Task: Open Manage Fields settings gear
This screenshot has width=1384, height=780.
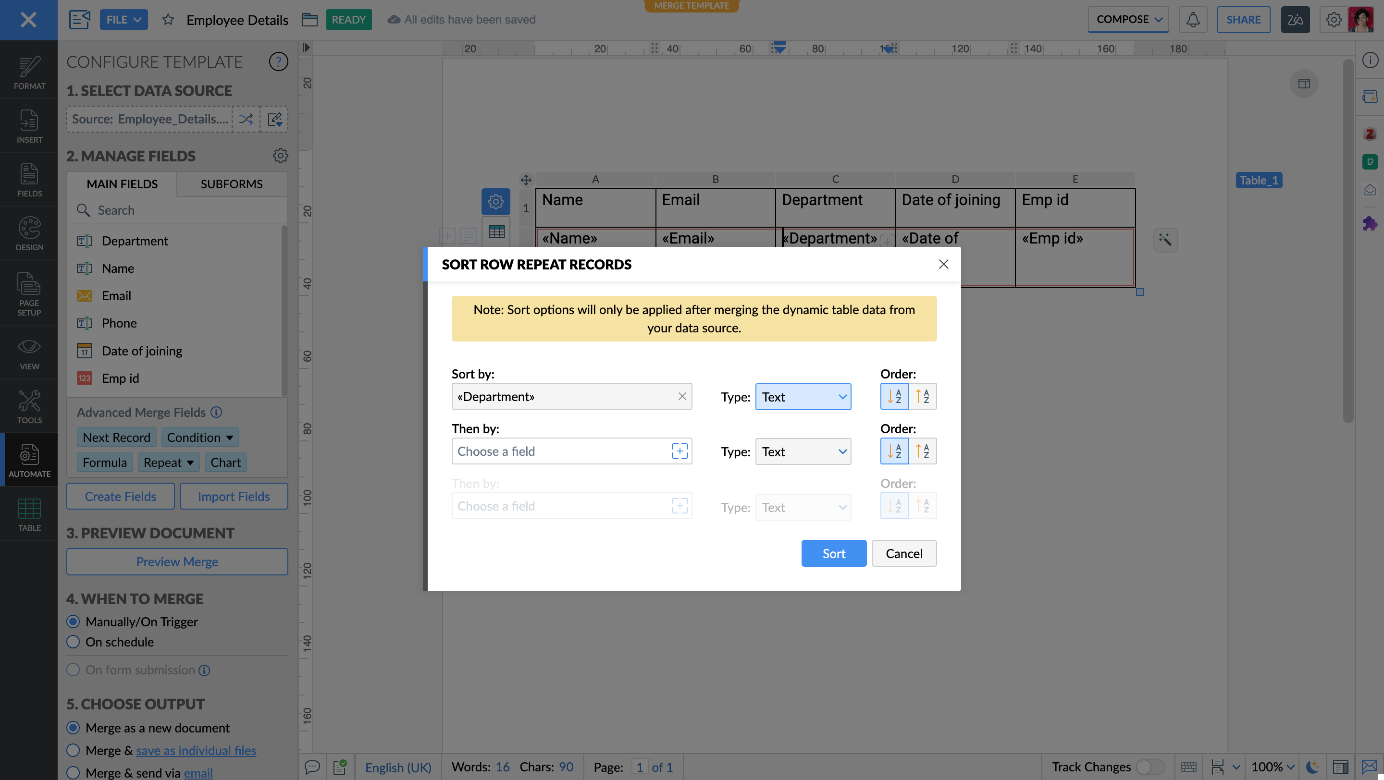Action: pyautogui.click(x=280, y=156)
